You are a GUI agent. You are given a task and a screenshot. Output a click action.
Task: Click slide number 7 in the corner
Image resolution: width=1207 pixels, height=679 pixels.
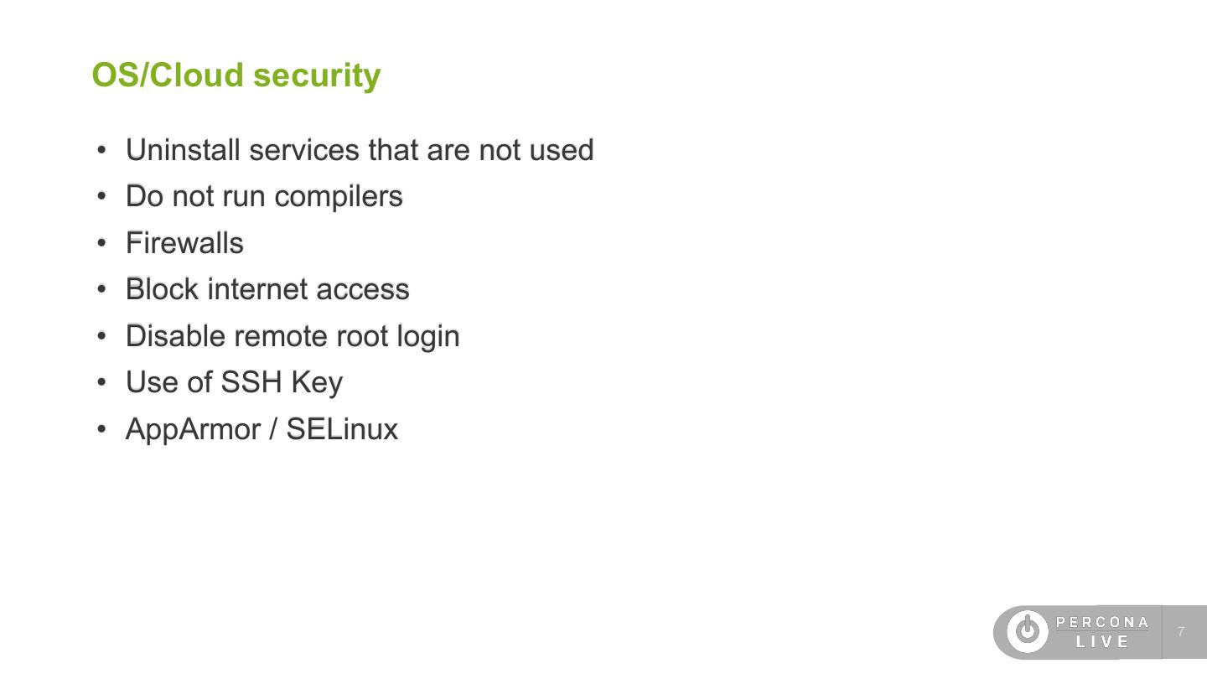1181,632
